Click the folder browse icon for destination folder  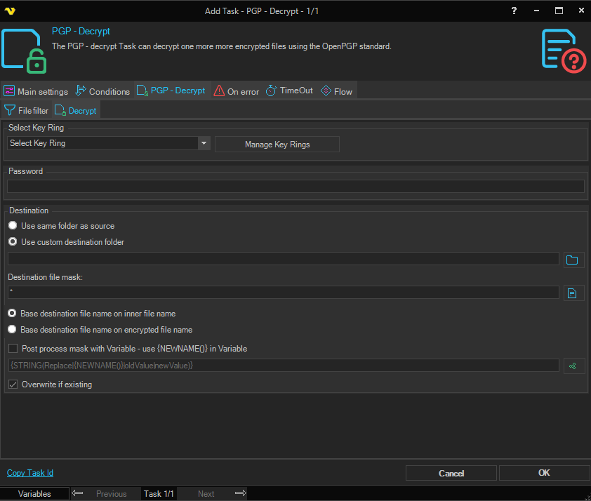click(x=573, y=260)
